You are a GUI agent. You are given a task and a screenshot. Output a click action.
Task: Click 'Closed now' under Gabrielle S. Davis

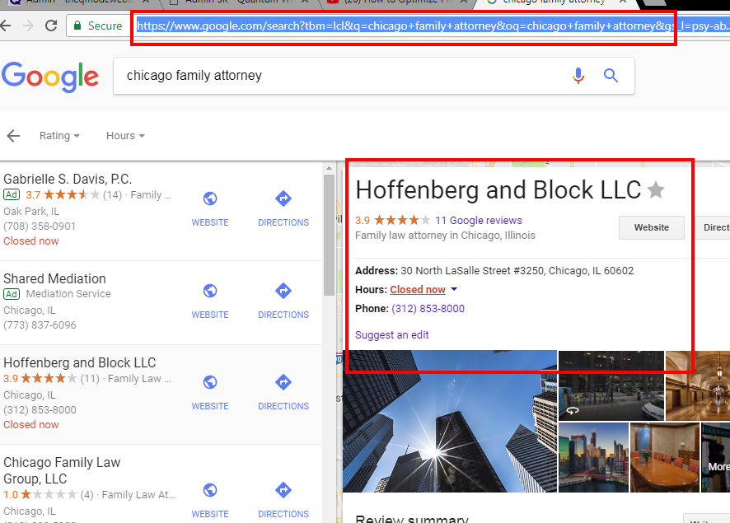point(31,241)
